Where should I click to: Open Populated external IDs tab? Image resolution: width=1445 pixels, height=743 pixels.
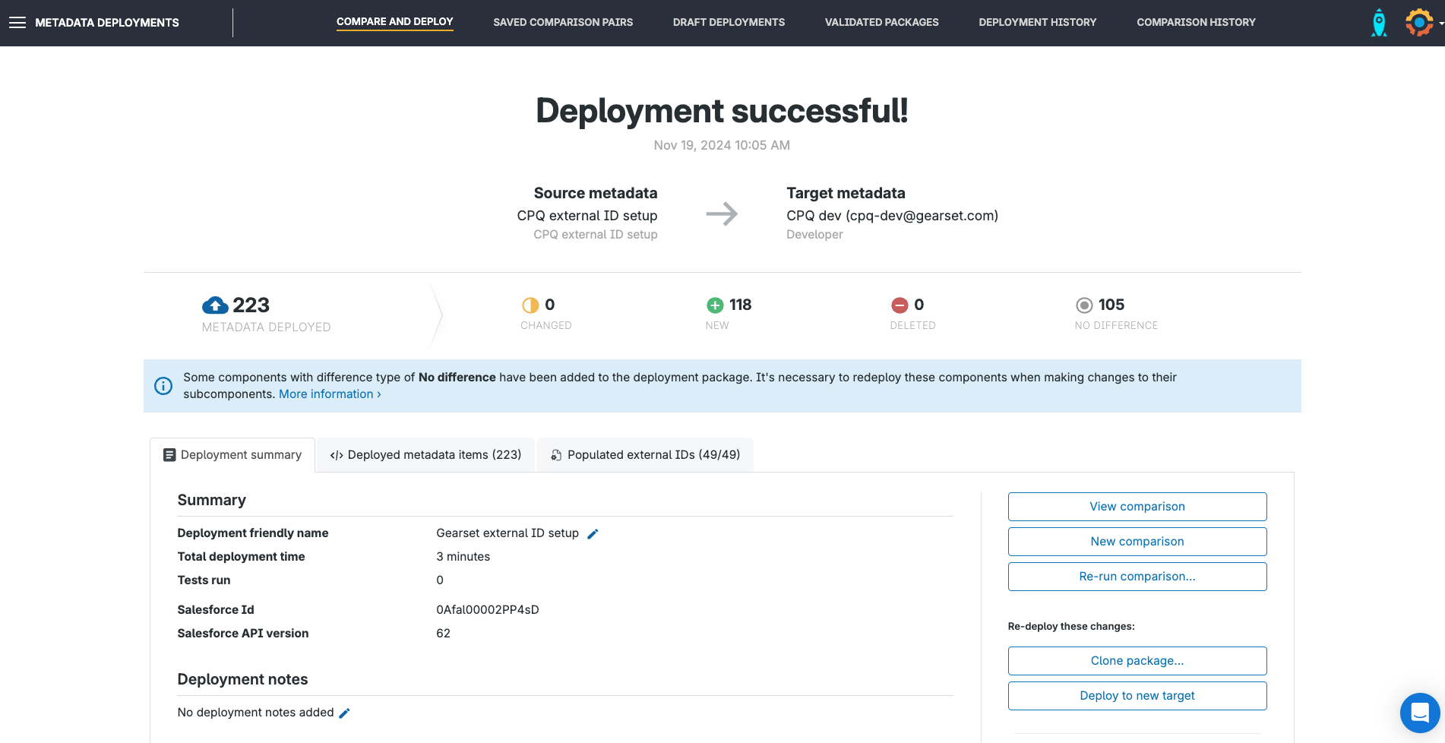(645, 455)
